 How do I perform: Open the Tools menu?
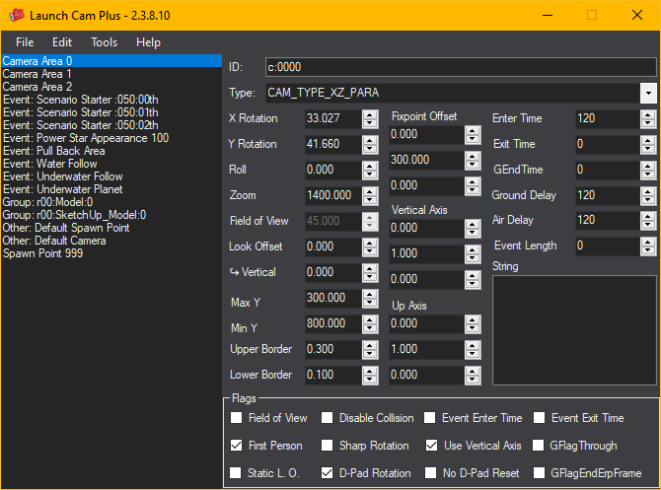[x=104, y=42]
